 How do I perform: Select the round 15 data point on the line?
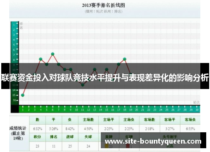107,69
